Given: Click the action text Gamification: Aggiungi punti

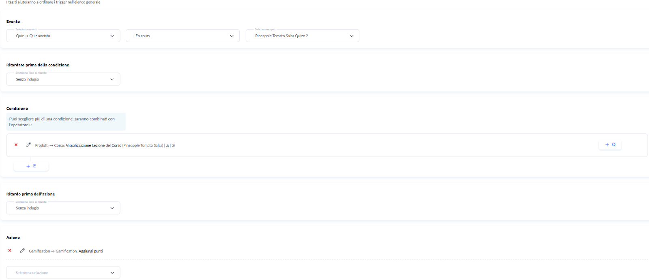Looking at the screenshot, I should coord(79,251).
